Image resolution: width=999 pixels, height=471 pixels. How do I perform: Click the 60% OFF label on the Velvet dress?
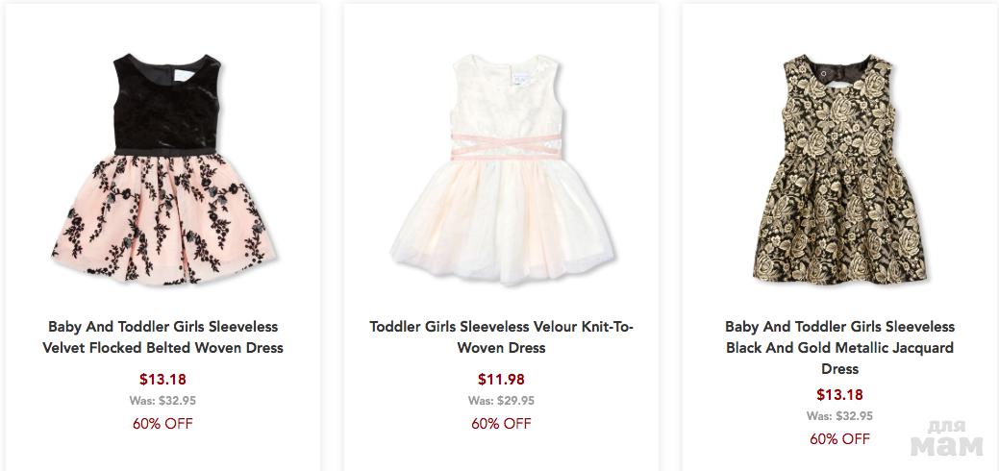(162, 423)
